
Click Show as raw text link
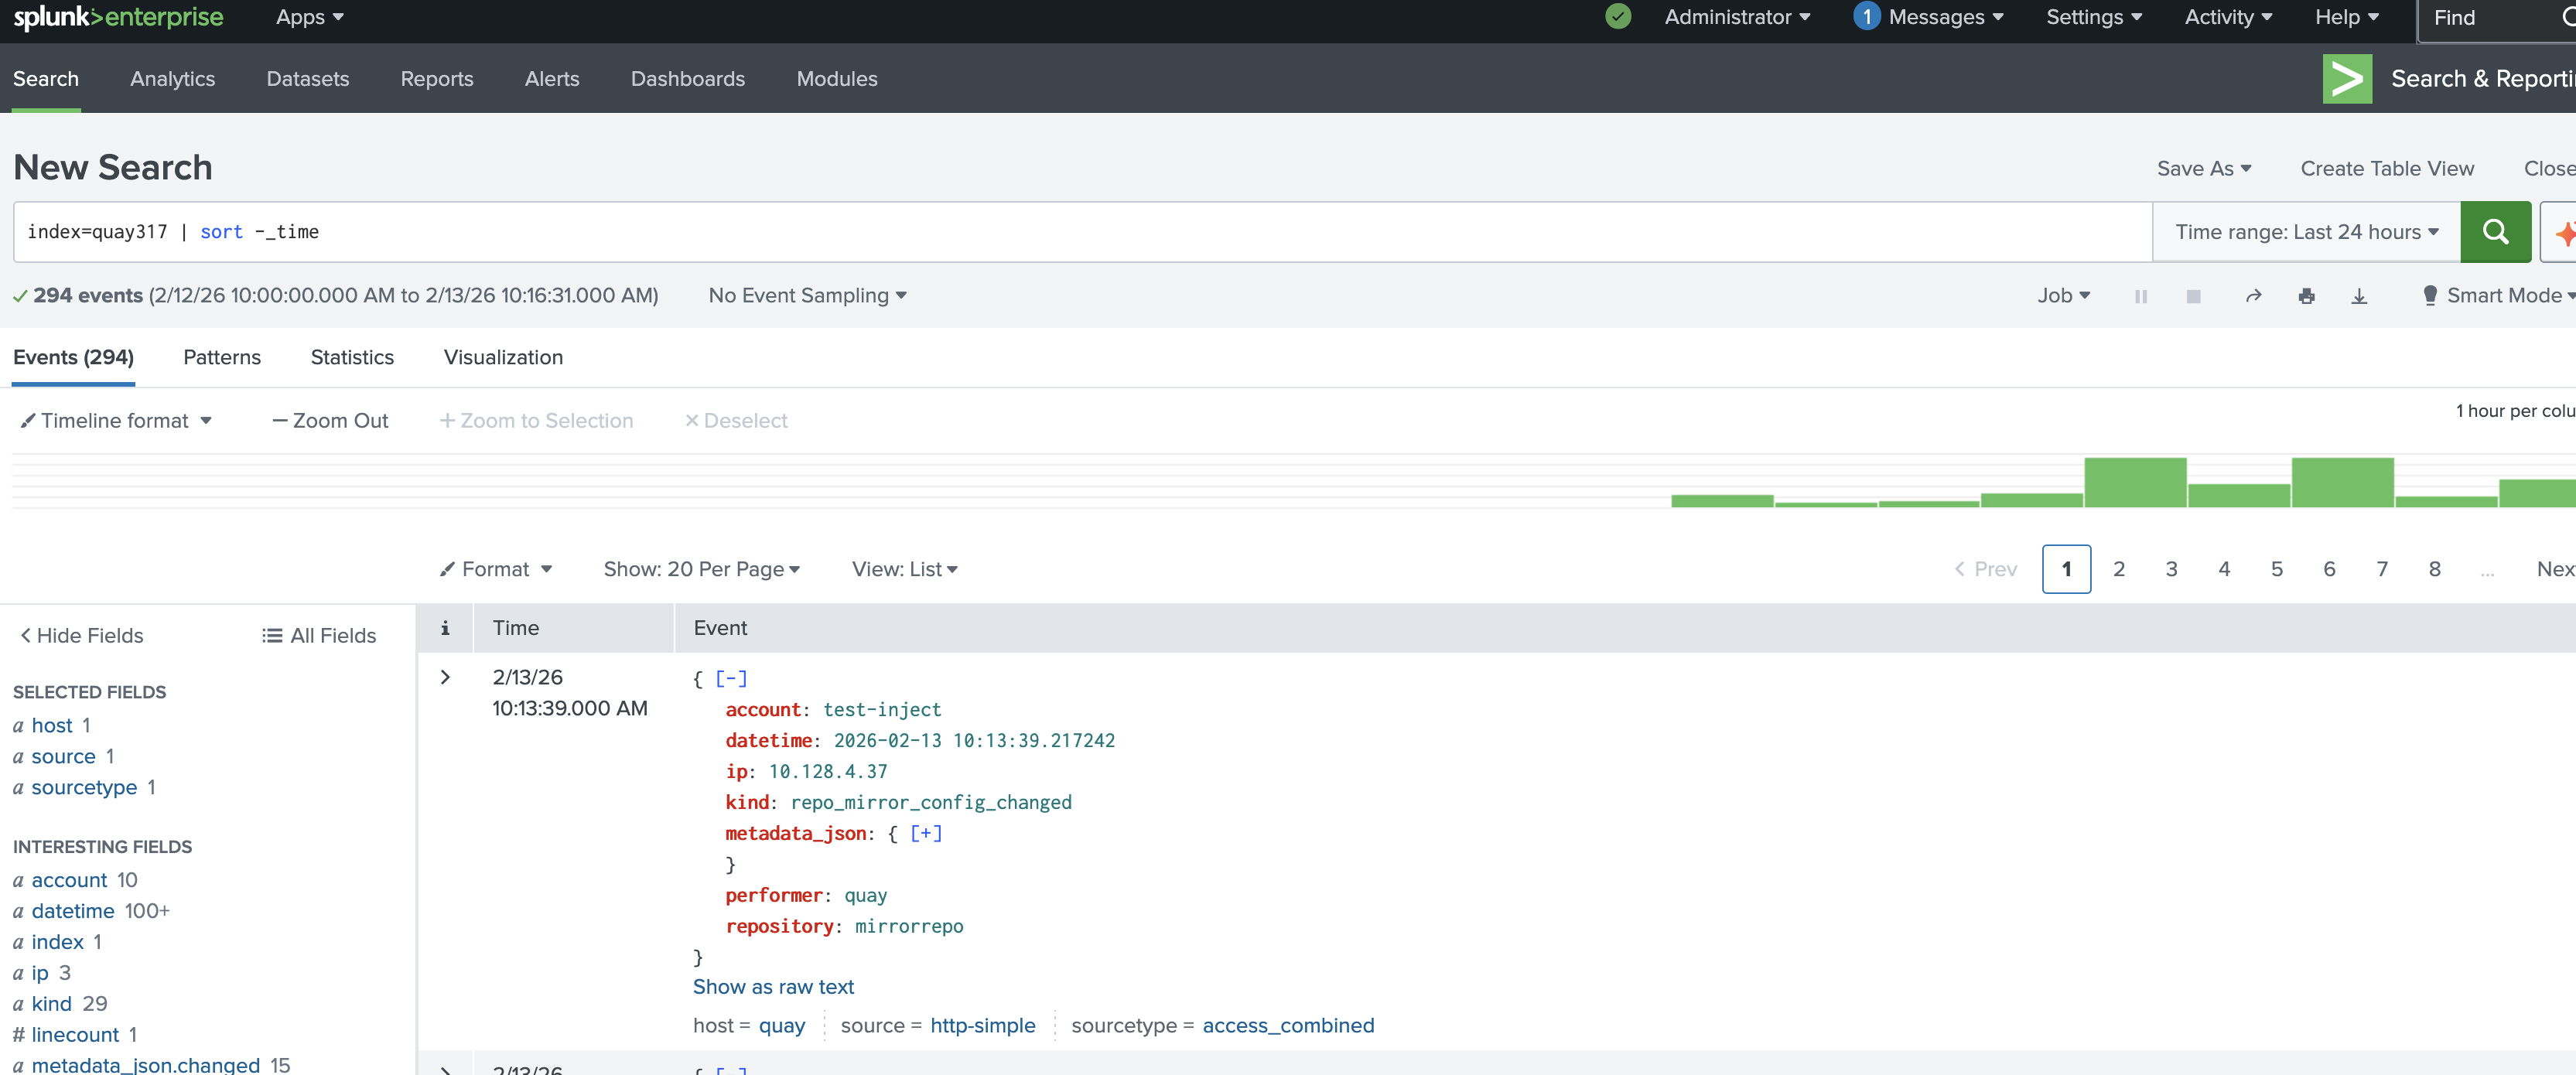point(773,987)
